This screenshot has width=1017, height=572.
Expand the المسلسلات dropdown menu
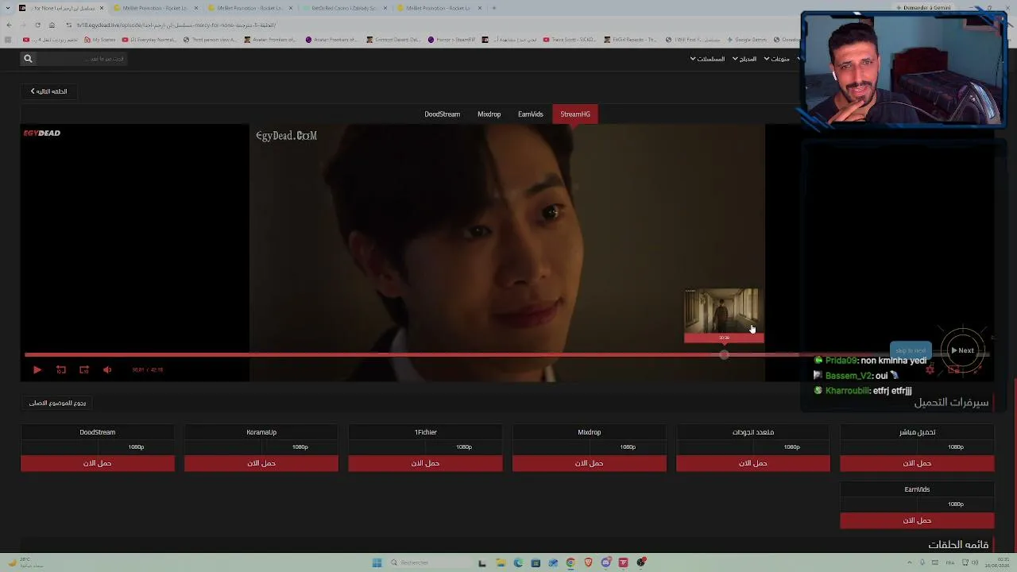click(x=707, y=59)
